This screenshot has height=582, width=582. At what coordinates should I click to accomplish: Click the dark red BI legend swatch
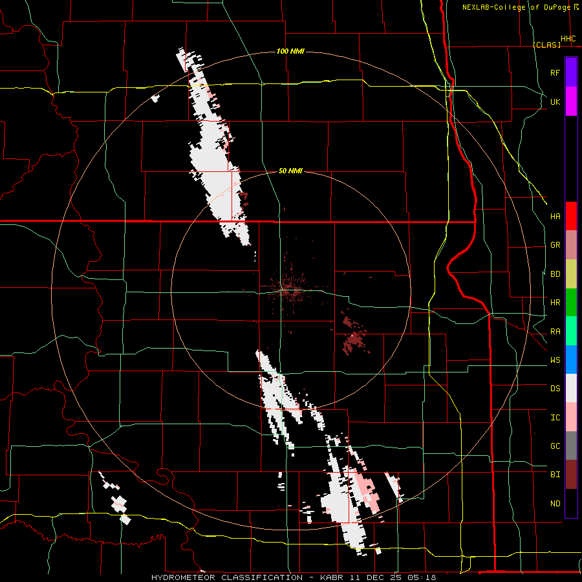pos(571,475)
